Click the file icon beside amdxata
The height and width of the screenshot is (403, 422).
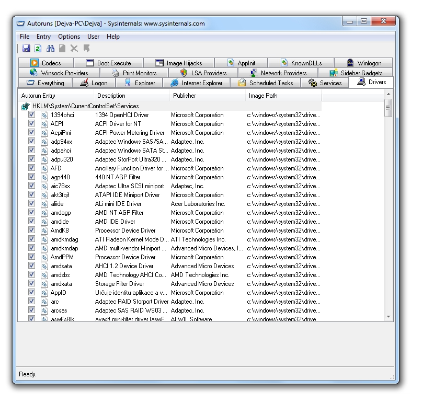(44, 284)
